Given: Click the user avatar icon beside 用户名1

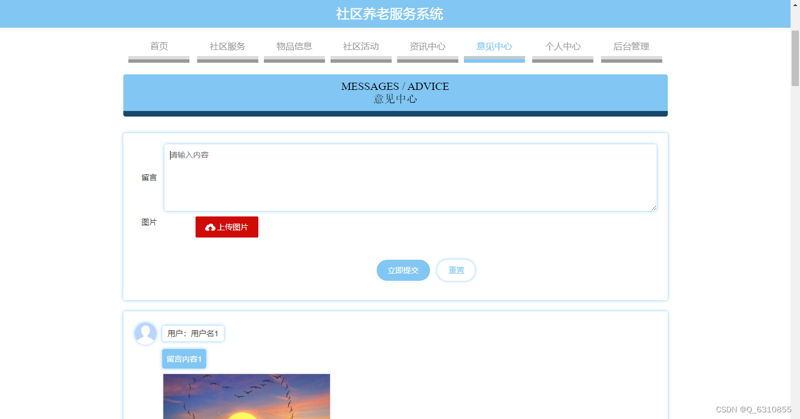Looking at the screenshot, I should tap(145, 334).
